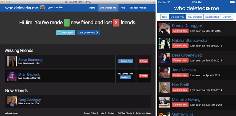Click No I Didn't for Brian Badluck
This screenshot has height=116, width=236.
(x=126, y=77)
